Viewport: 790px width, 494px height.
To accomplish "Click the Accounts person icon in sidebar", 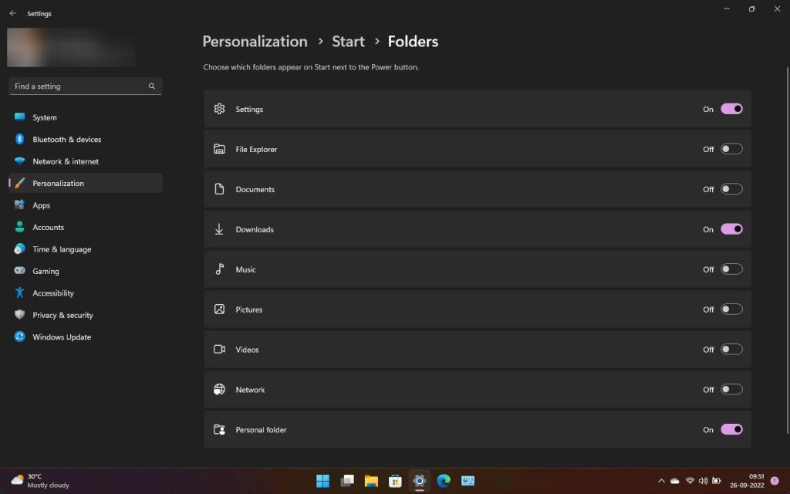I will [x=19, y=227].
